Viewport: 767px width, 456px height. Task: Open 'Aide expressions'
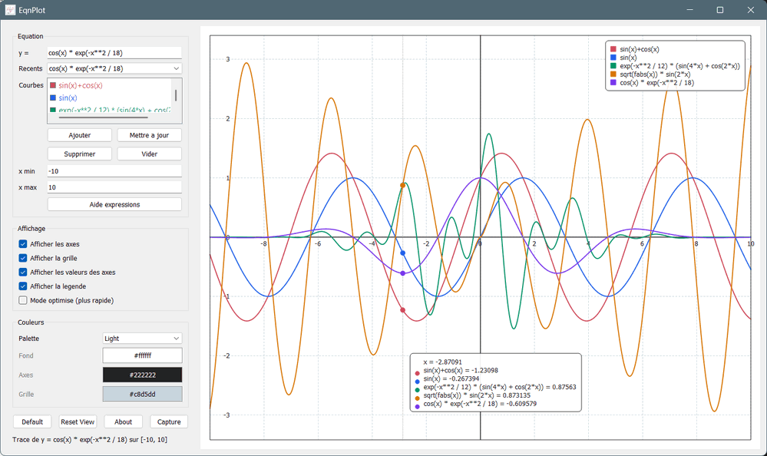(x=114, y=203)
